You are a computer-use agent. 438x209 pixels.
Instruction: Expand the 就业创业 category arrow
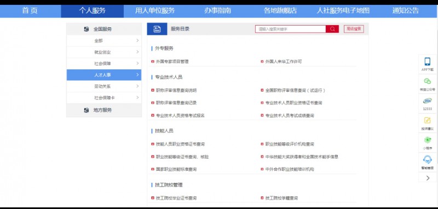137,52
